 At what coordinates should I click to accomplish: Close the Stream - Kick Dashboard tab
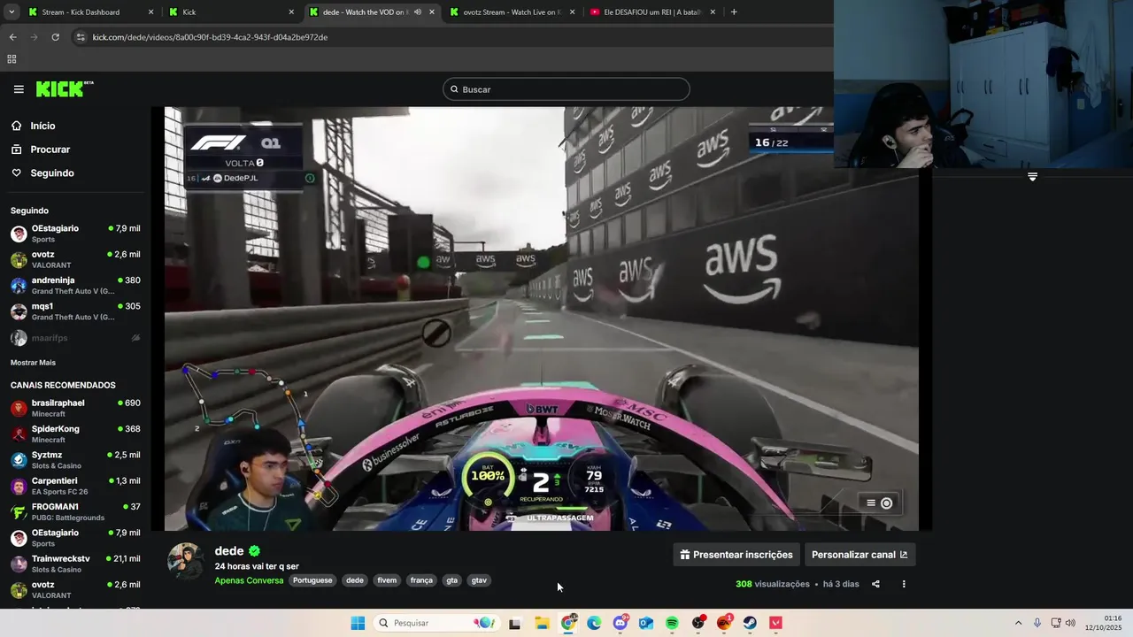tap(150, 12)
